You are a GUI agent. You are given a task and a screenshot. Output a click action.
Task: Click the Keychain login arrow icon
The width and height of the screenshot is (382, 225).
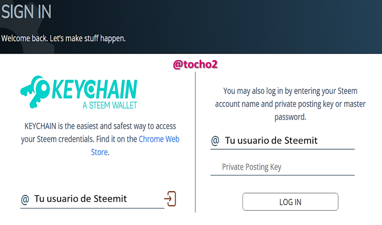(170, 199)
